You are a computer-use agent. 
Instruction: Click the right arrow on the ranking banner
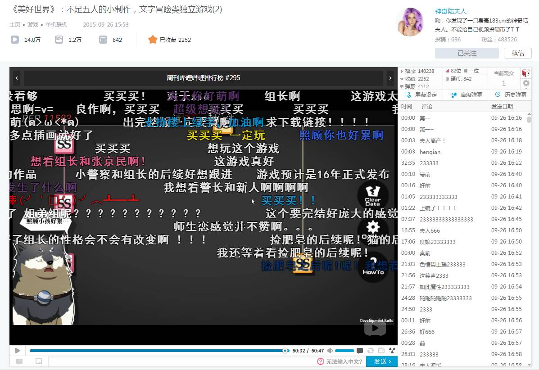pyautogui.click(x=390, y=77)
